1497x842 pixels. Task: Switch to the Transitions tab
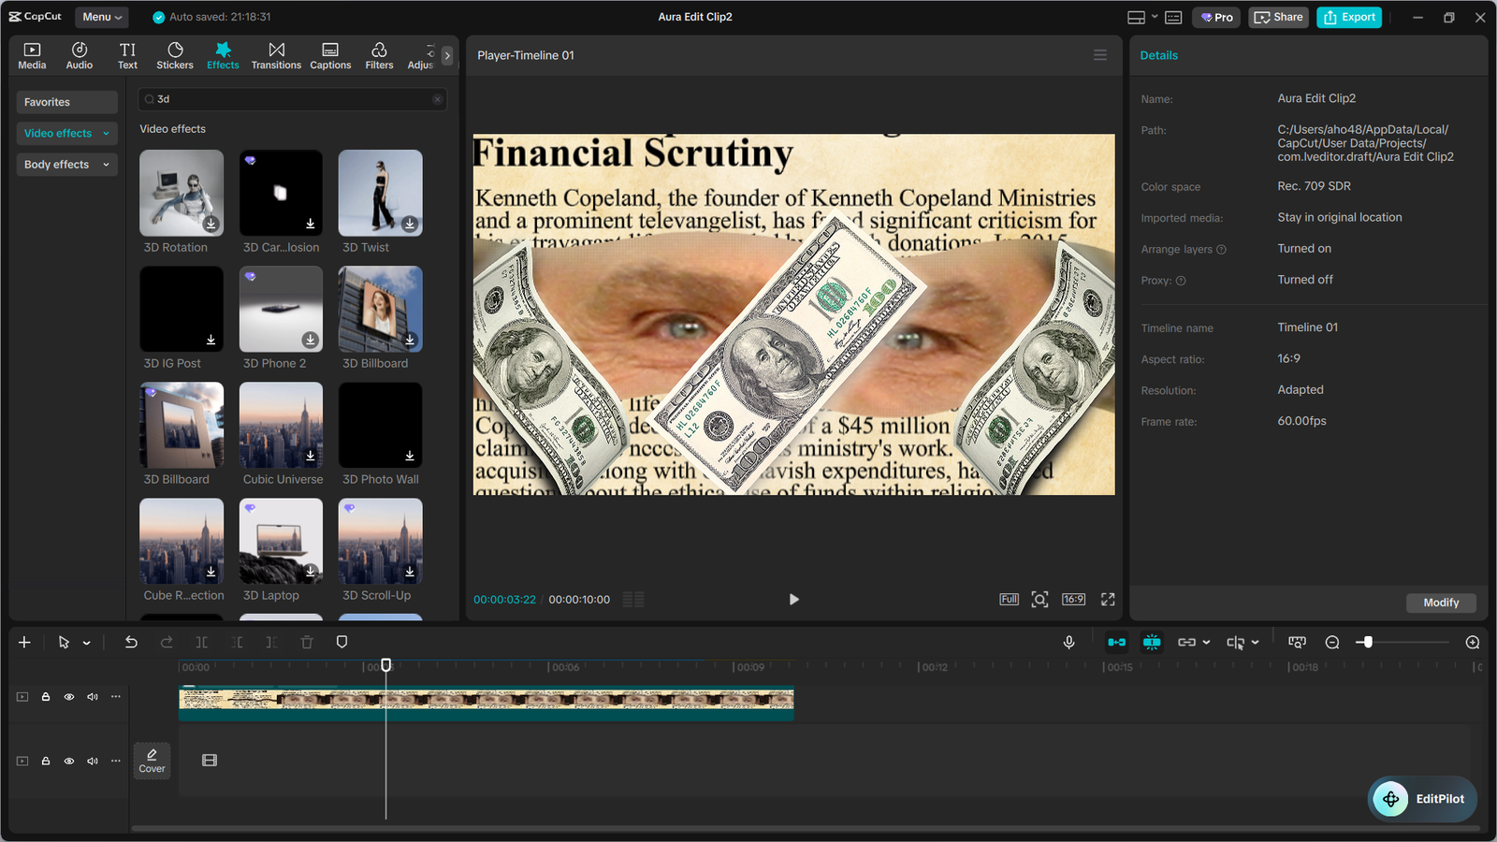[x=276, y=55]
